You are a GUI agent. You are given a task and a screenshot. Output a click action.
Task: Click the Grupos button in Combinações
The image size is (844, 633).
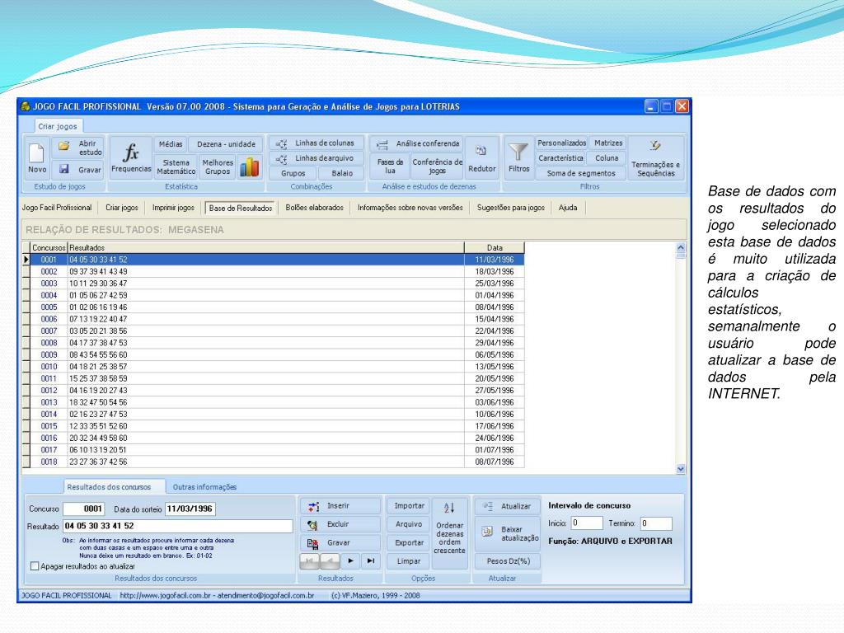pyautogui.click(x=293, y=173)
